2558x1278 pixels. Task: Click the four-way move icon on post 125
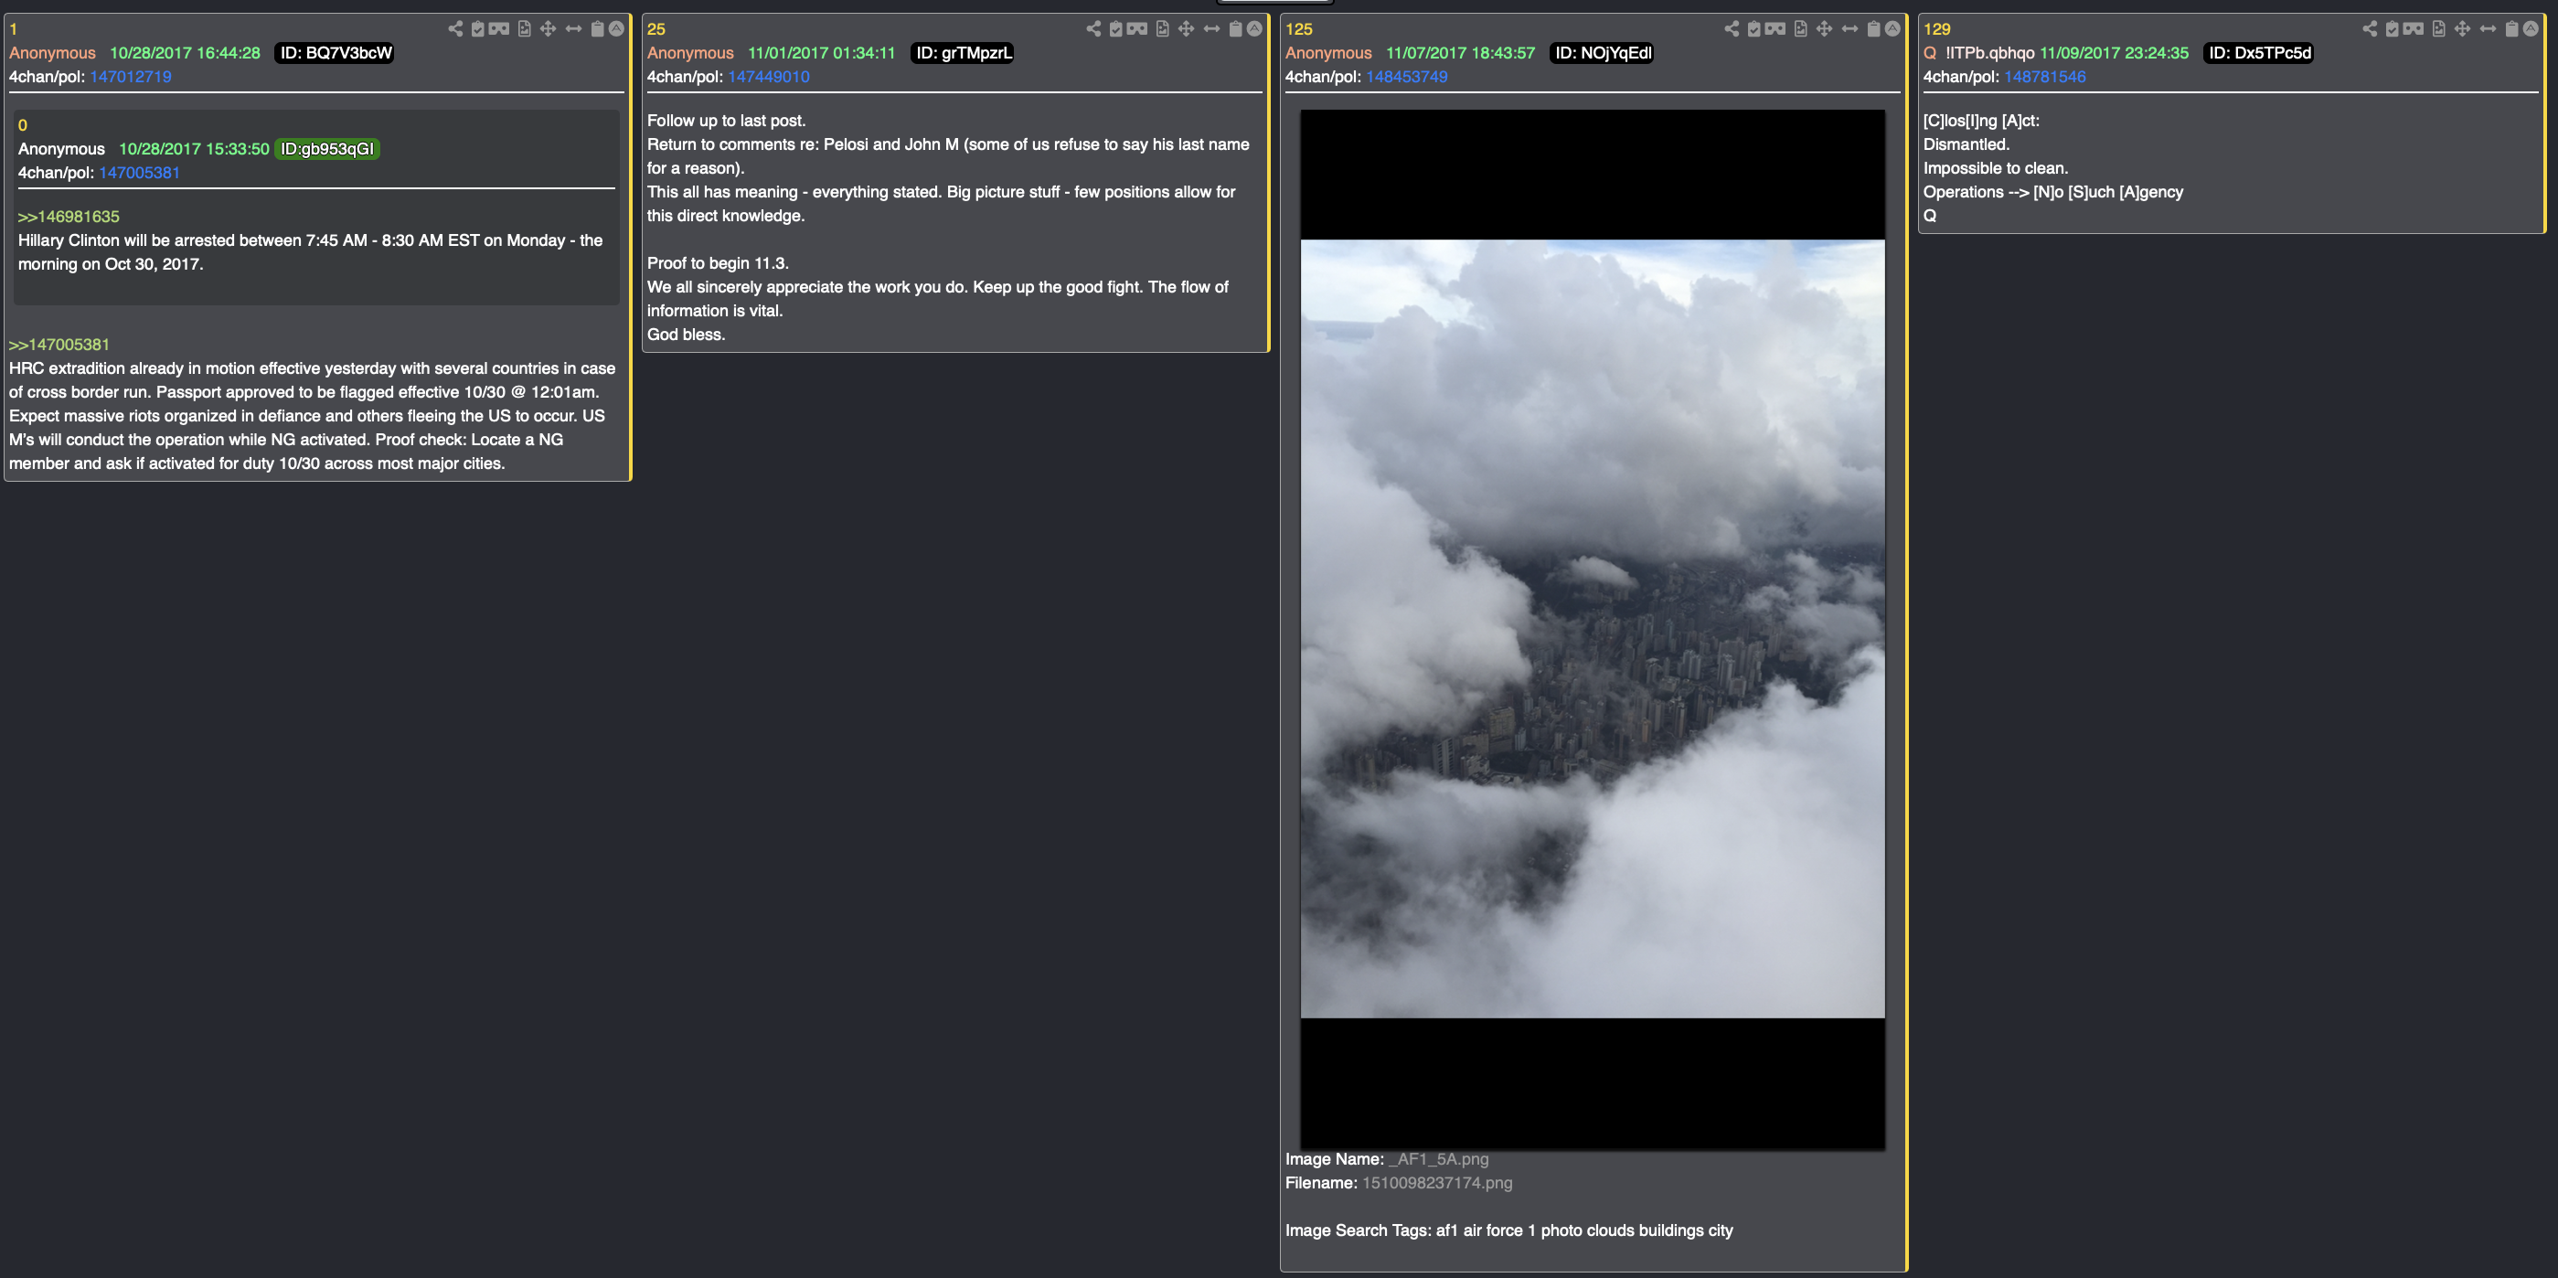click(x=1825, y=29)
